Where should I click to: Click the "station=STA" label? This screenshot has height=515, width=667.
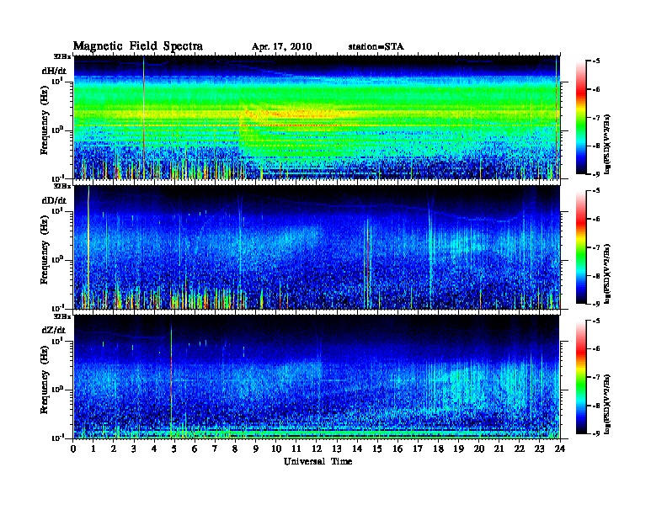tap(376, 47)
